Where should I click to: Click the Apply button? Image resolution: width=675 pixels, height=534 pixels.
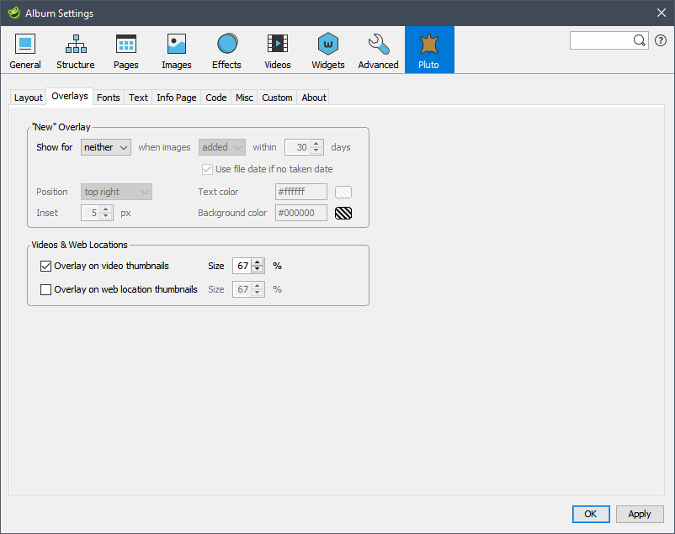coord(640,514)
